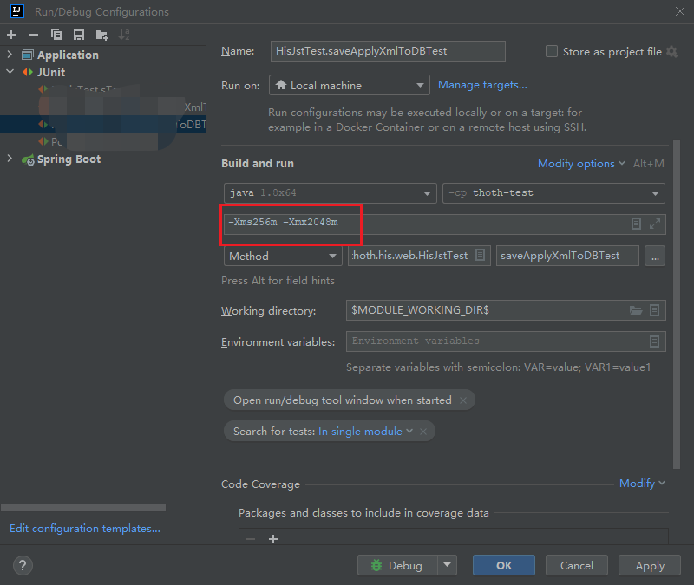The width and height of the screenshot is (694, 585).
Task: Open Code Coverage Modify dropdown
Action: [x=642, y=484]
